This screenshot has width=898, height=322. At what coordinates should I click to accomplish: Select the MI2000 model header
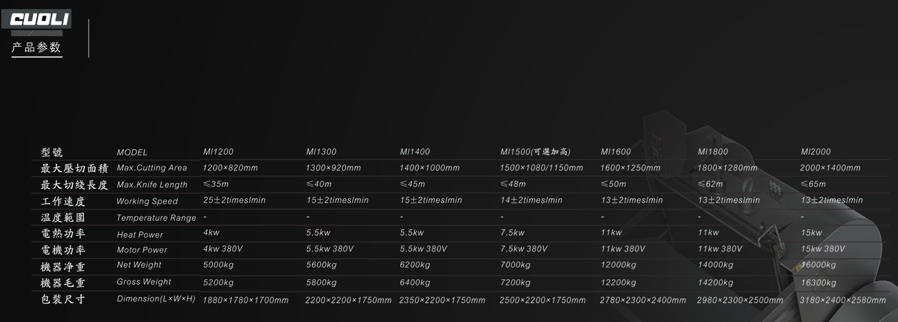click(x=816, y=152)
